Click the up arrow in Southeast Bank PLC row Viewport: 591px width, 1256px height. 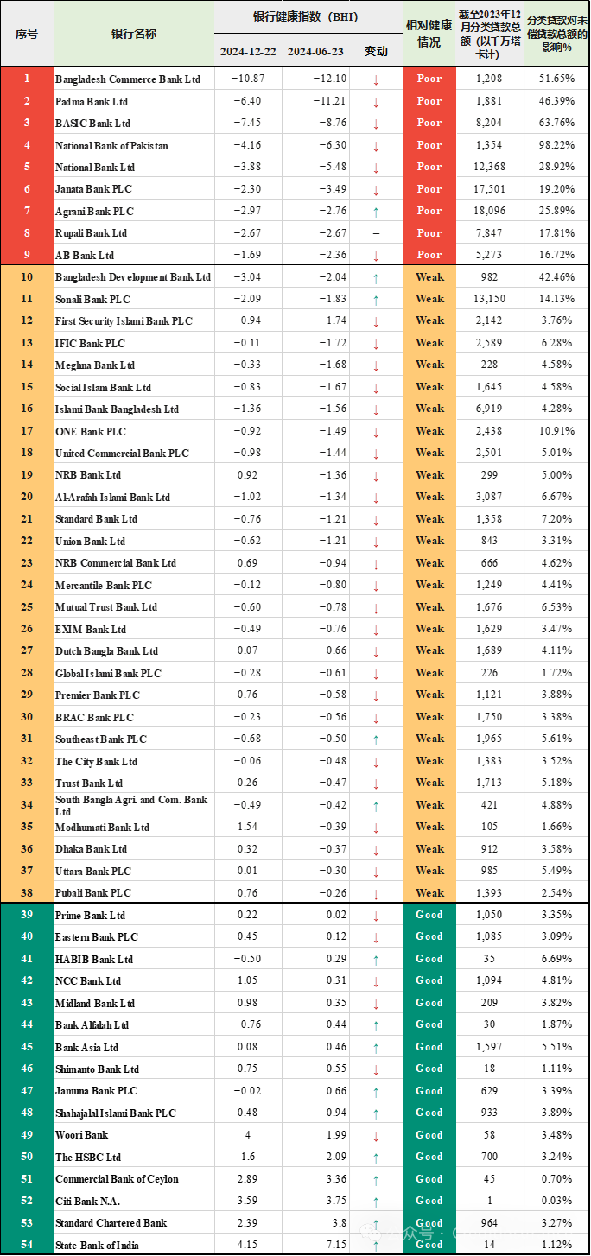pos(377,739)
